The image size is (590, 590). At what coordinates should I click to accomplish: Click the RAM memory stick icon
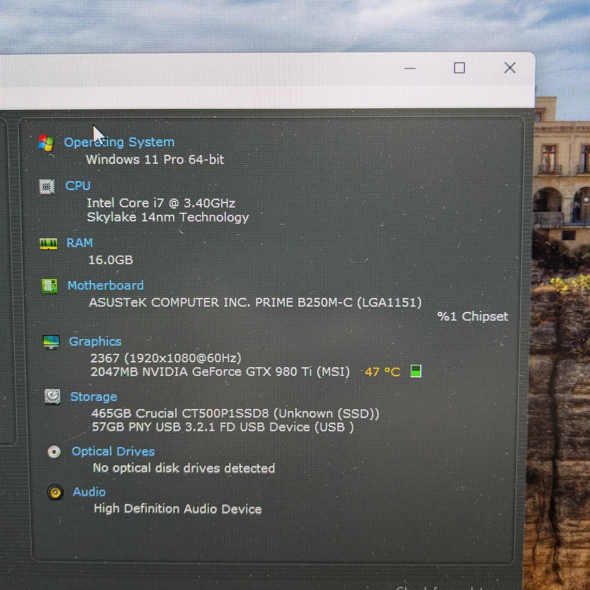click(x=48, y=244)
